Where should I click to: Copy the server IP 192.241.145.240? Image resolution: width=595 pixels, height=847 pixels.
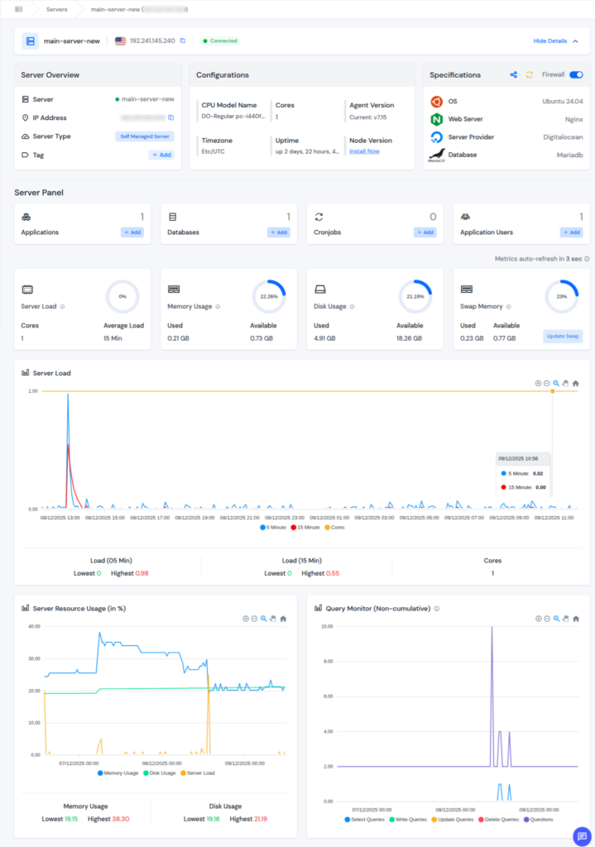[183, 41]
